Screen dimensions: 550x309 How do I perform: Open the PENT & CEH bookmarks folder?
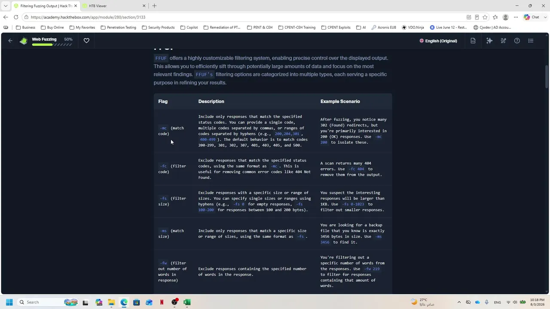point(260,27)
